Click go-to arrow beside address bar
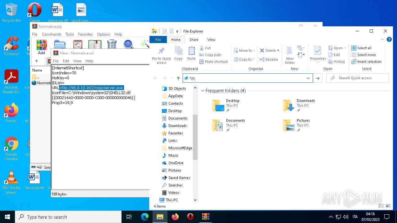This screenshot has height=223, width=397. 318,78
